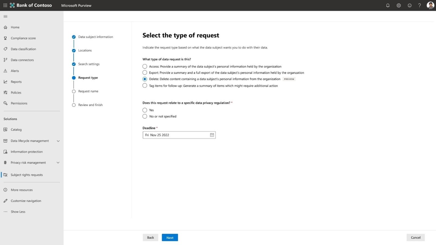Open Purview settings gear
The height and width of the screenshot is (245, 436).
pyautogui.click(x=399, y=5)
